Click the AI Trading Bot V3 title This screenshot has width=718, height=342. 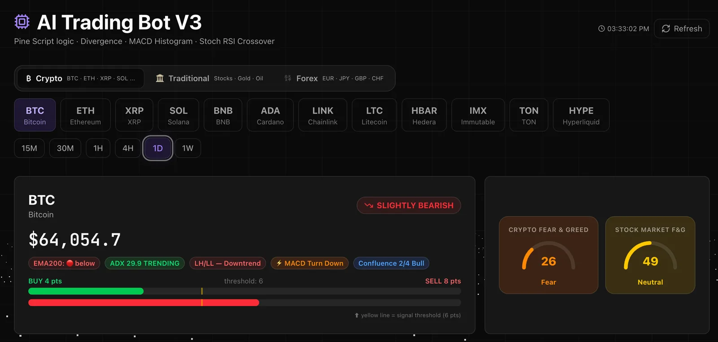coord(119,22)
